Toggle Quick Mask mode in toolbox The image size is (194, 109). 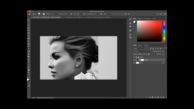28,84
